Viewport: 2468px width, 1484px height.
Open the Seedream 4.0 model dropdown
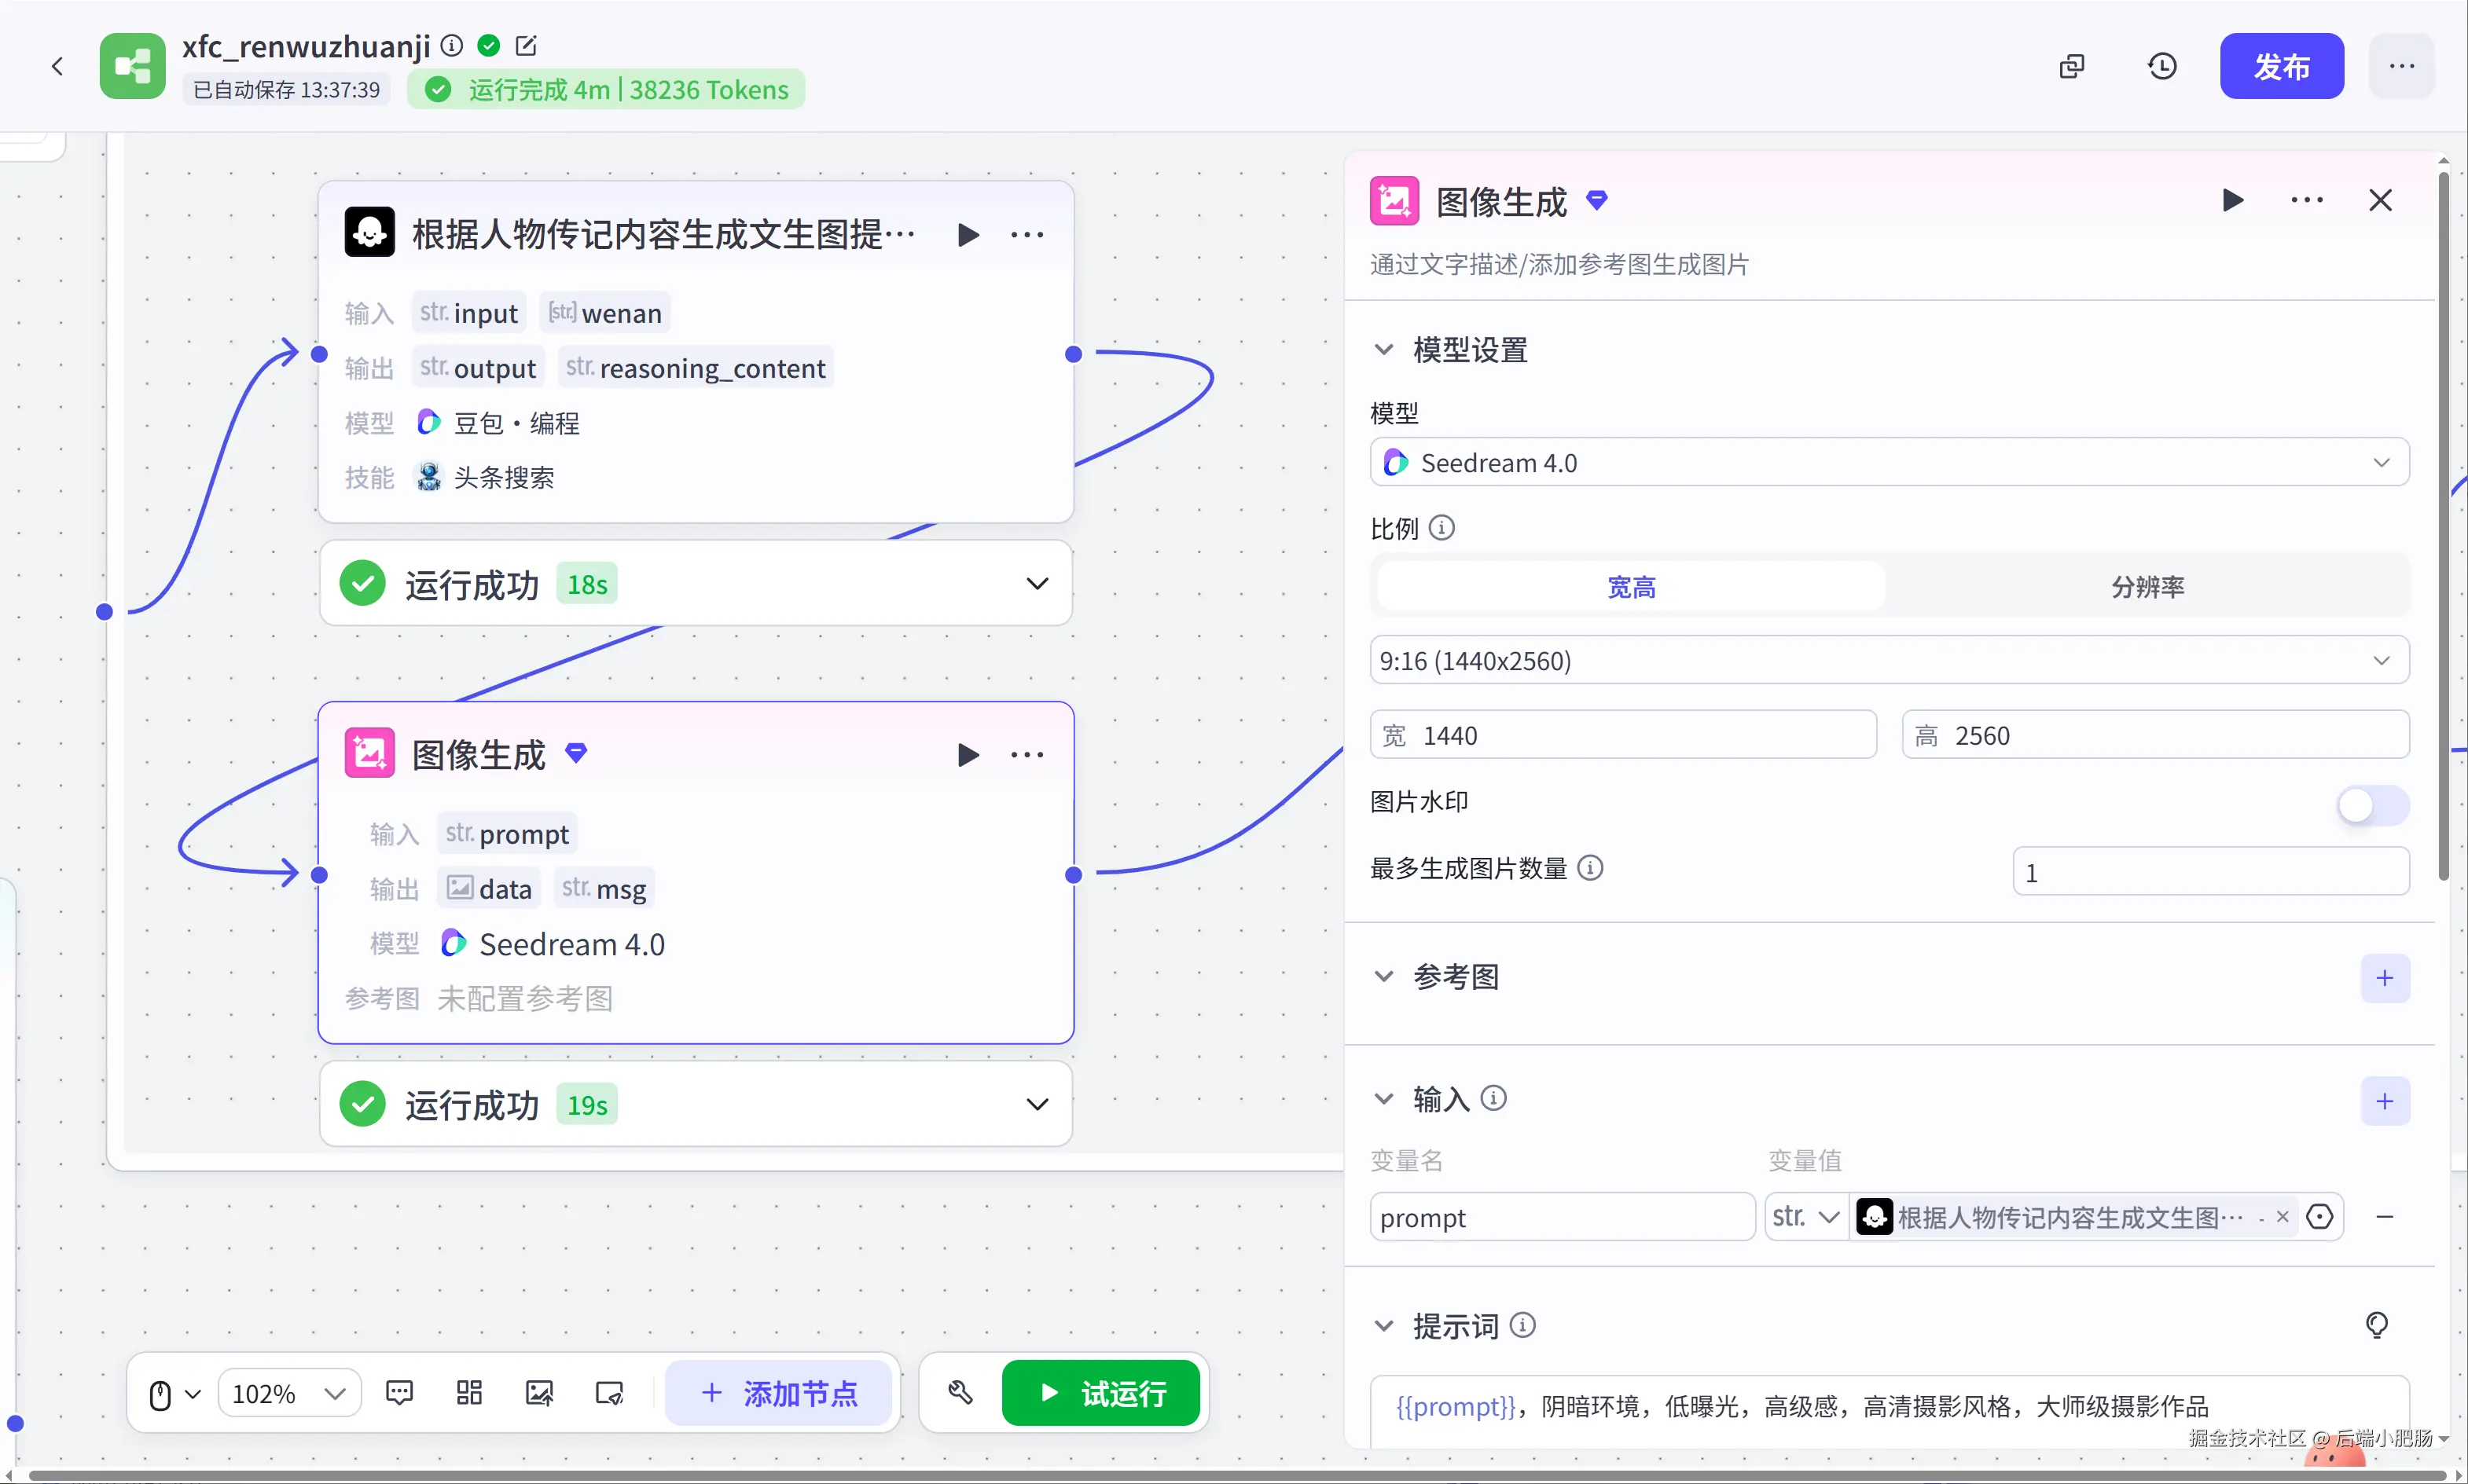pos(1889,463)
